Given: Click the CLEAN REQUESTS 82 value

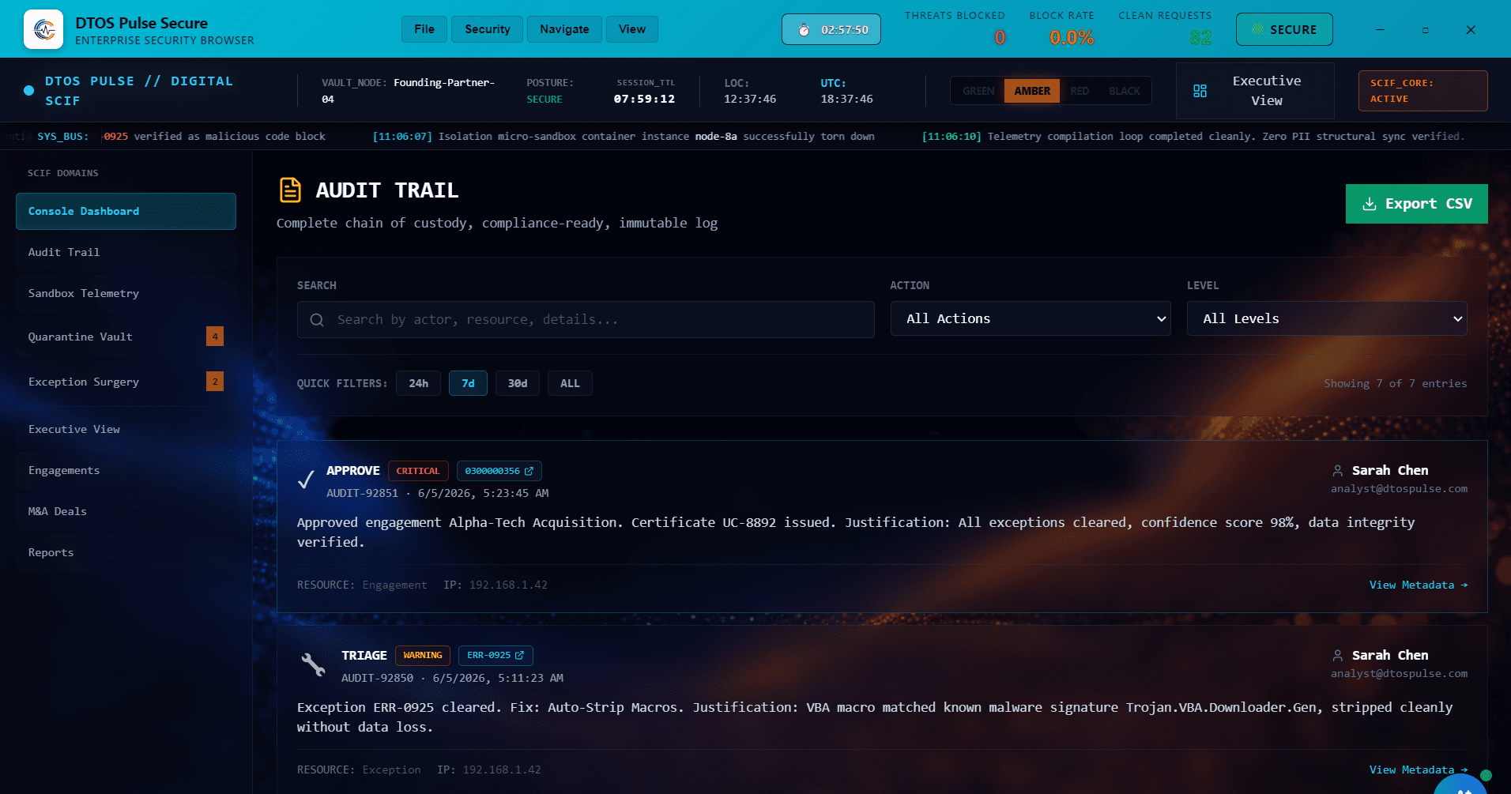Looking at the screenshot, I should [x=1200, y=37].
